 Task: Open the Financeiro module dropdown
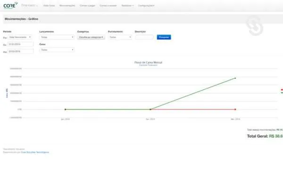tap(29, 5)
